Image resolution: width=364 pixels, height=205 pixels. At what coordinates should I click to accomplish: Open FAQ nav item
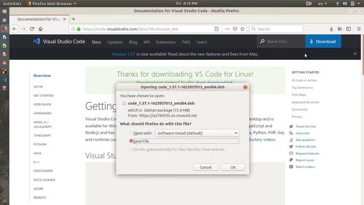(186, 42)
